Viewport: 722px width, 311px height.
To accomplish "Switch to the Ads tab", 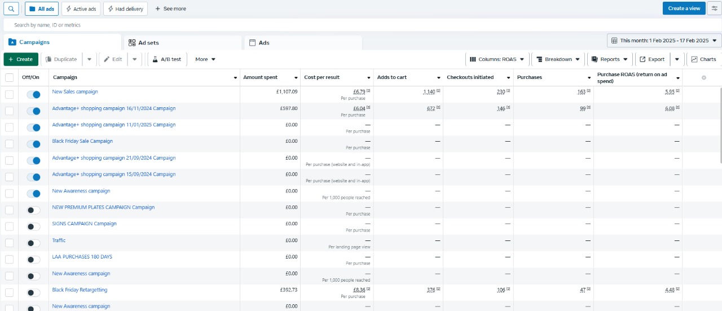I will (x=263, y=43).
